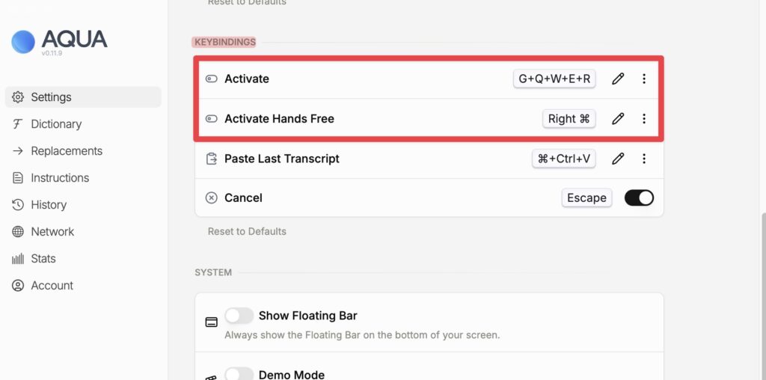The width and height of the screenshot is (766, 380).
Task: Click the G+Q+W+E+R shortcut badge
Action: (554, 79)
